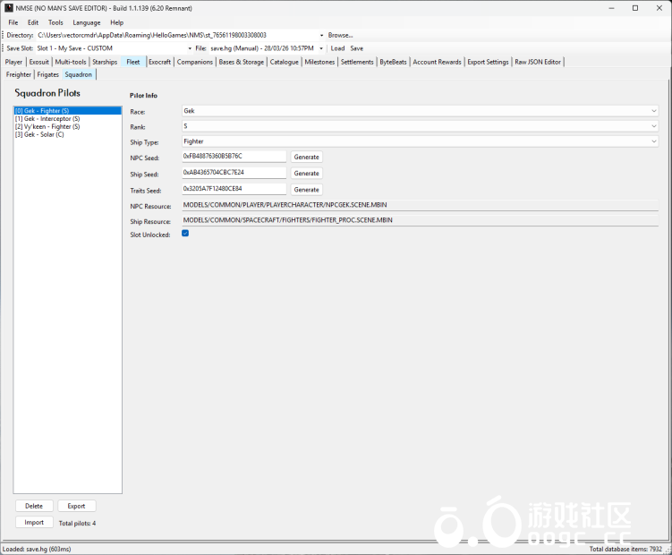Select the Vy'keen - Fighter (S) pilot
The width and height of the screenshot is (672, 555).
tap(47, 126)
